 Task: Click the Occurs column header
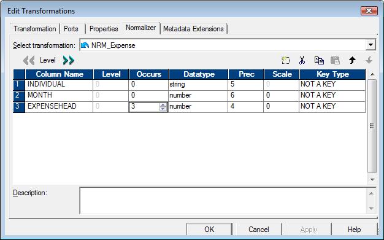(x=148, y=74)
